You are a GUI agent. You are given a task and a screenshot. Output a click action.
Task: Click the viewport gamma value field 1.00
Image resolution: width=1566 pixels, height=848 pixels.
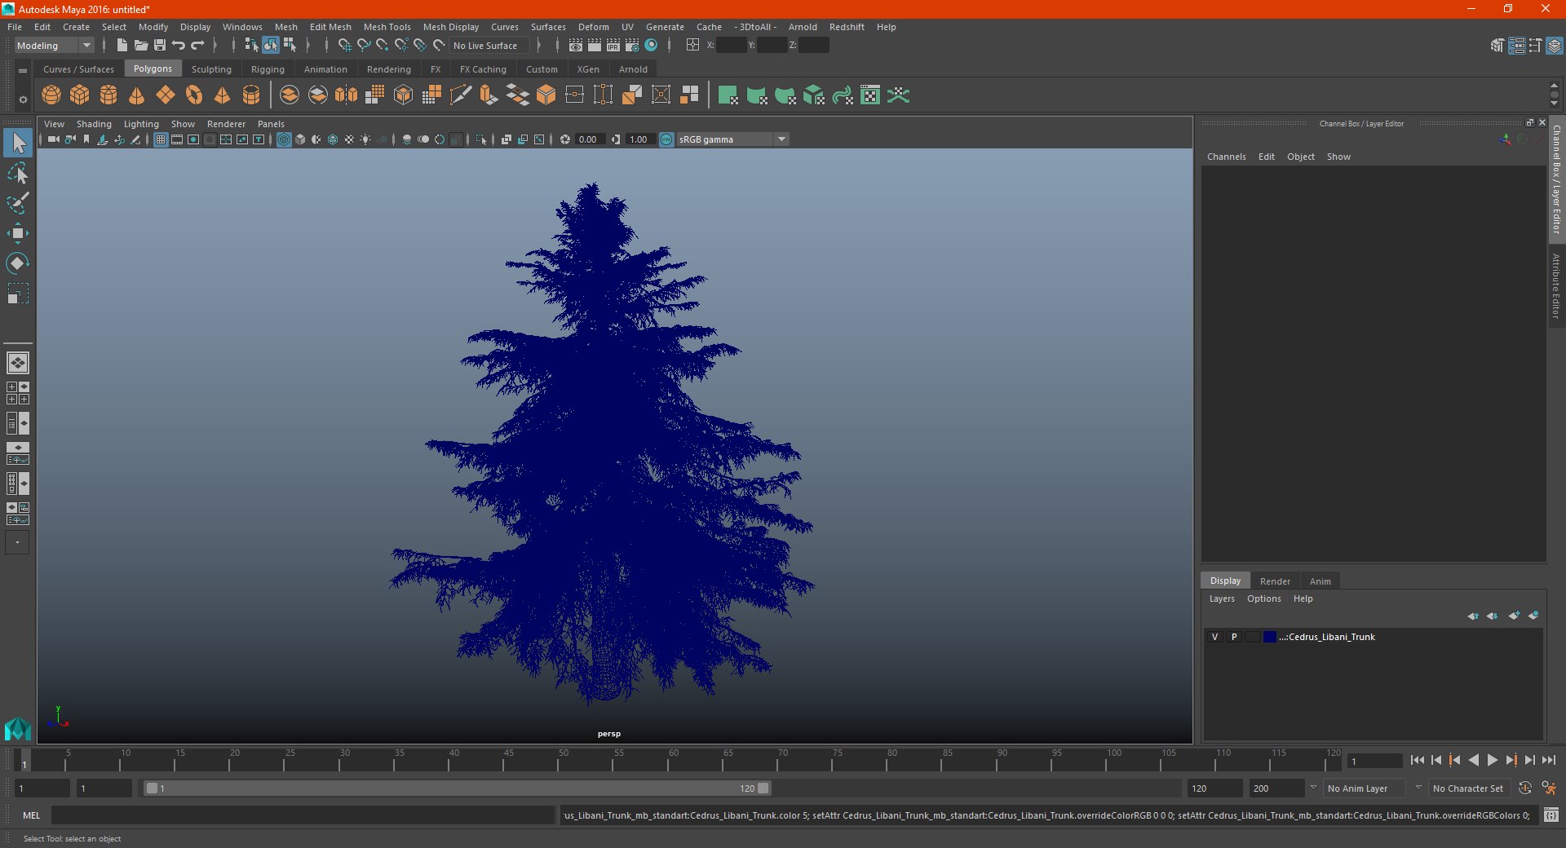click(x=639, y=139)
